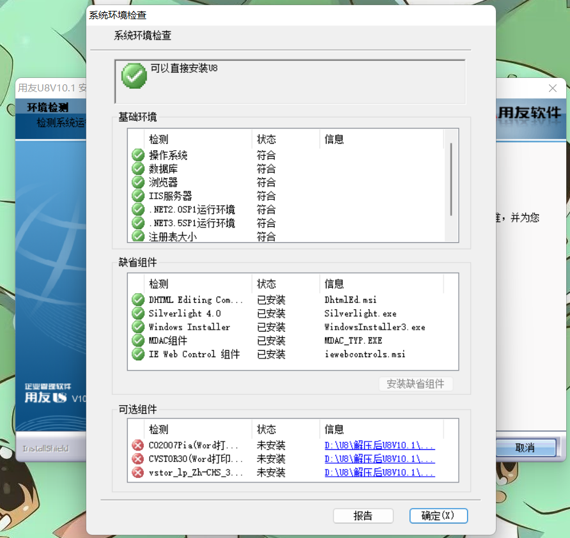This screenshot has width=570, height=538.
Task: Select the MDAC组件 row text
Action: click(x=168, y=341)
